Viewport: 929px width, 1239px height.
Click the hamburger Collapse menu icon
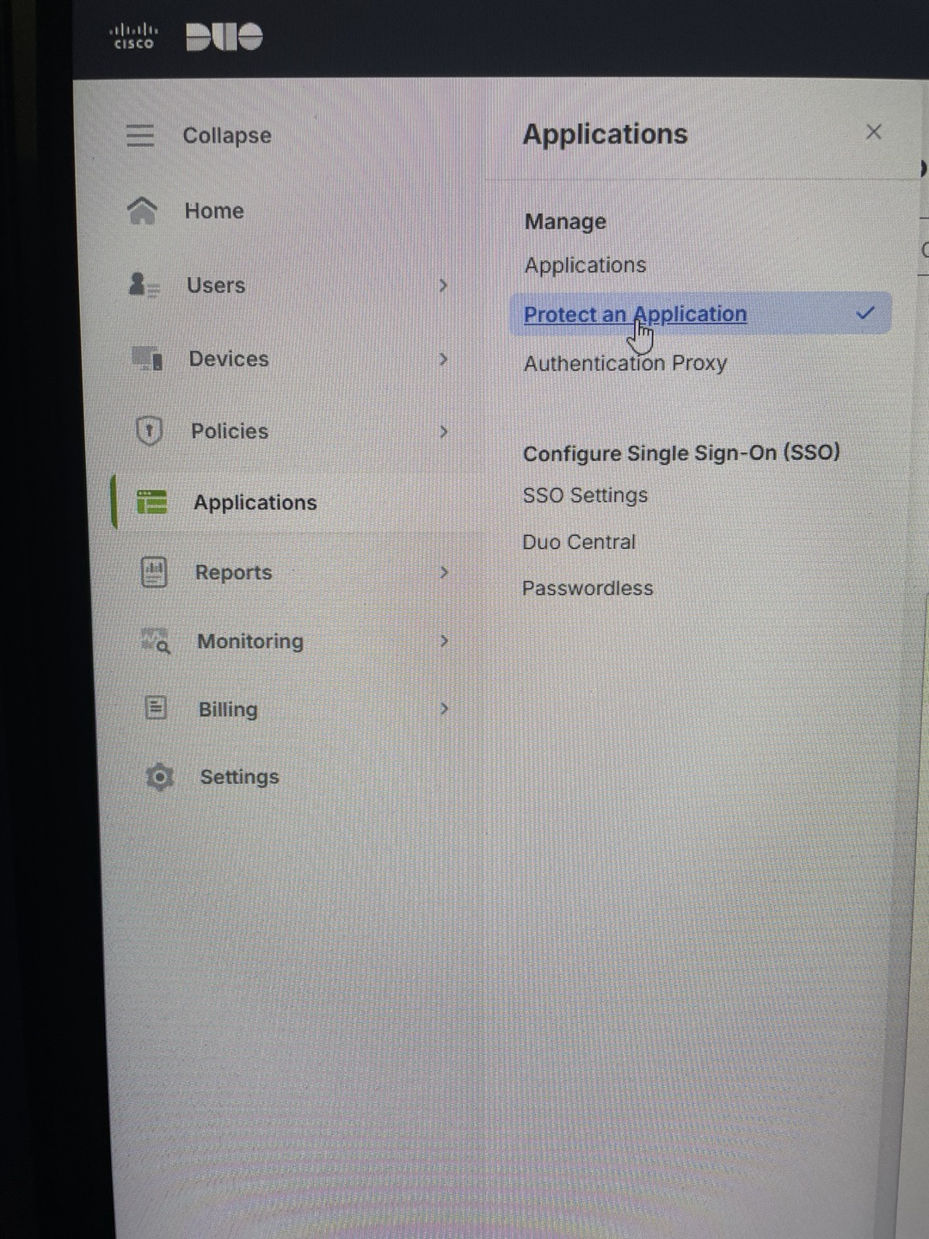point(140,135)
